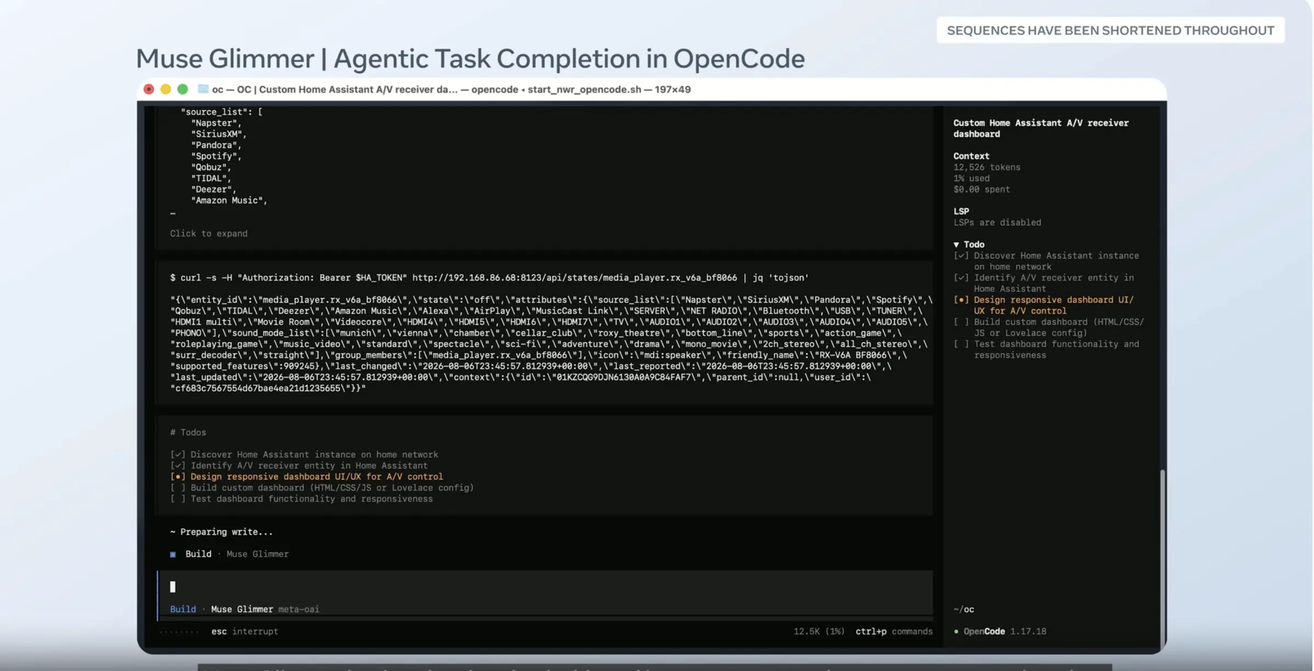The image size is (1314, 671).
Task: Click 'LSPs are disabled' text
Action: pyautogui.click(x=997, y=223)
